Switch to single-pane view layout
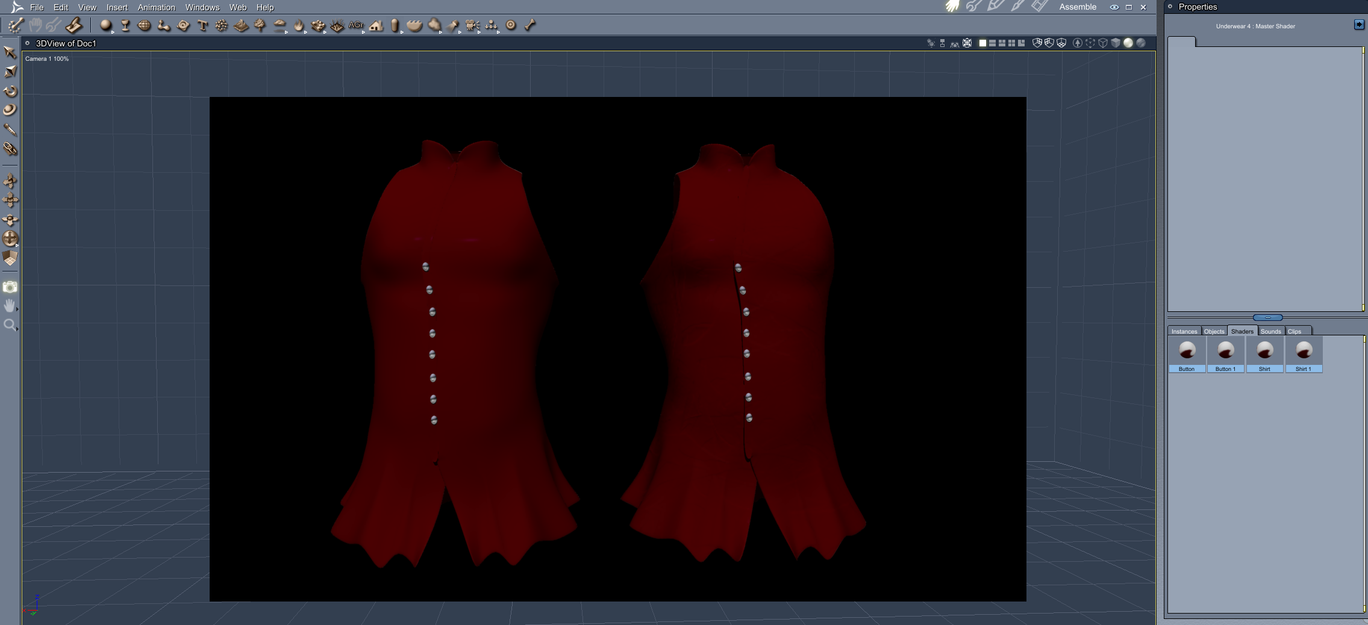The height and width of the screenshot is (625, 1368). (x=982, y=43)
